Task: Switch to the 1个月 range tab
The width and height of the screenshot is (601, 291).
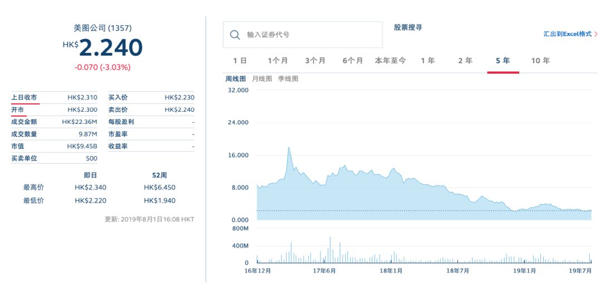Action: click(x=277, y=61)
